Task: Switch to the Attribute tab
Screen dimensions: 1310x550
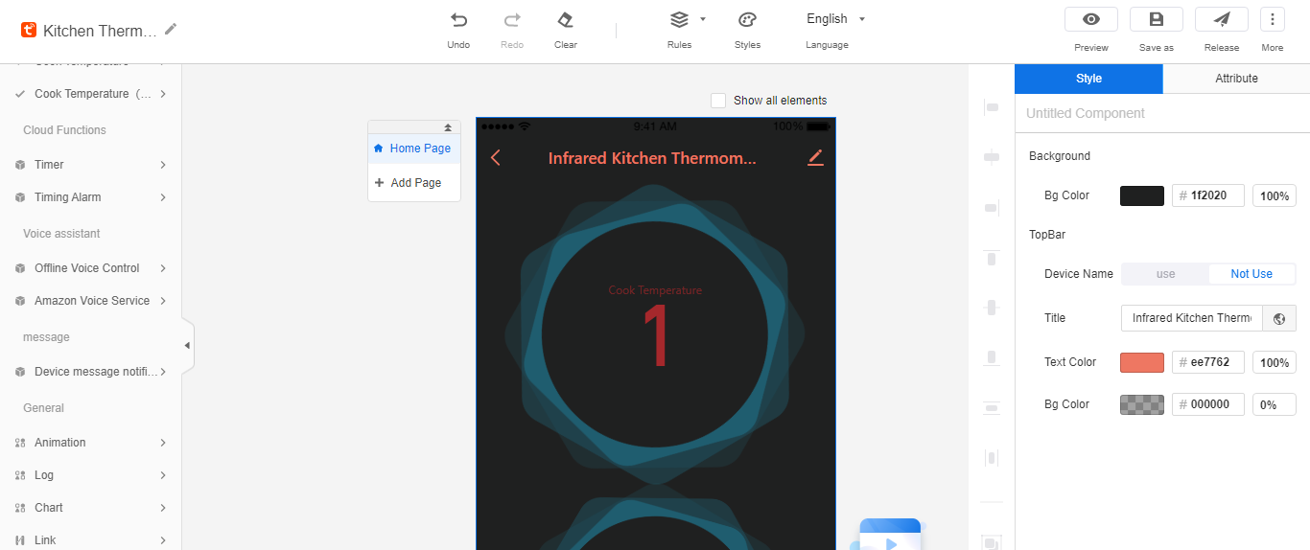Action: (x=1235, y=79)
